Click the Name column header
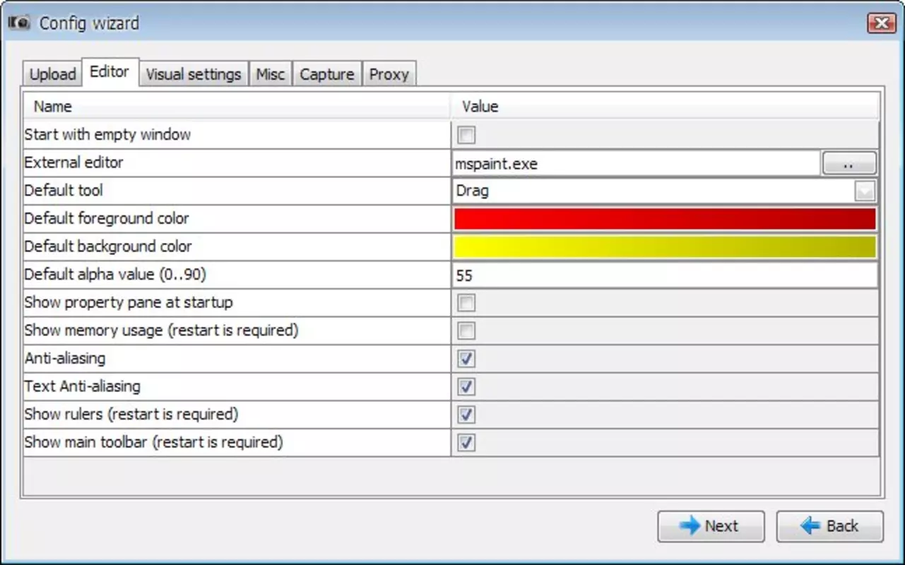This screenshot has height=565, width=905. (x=237, y=107)
